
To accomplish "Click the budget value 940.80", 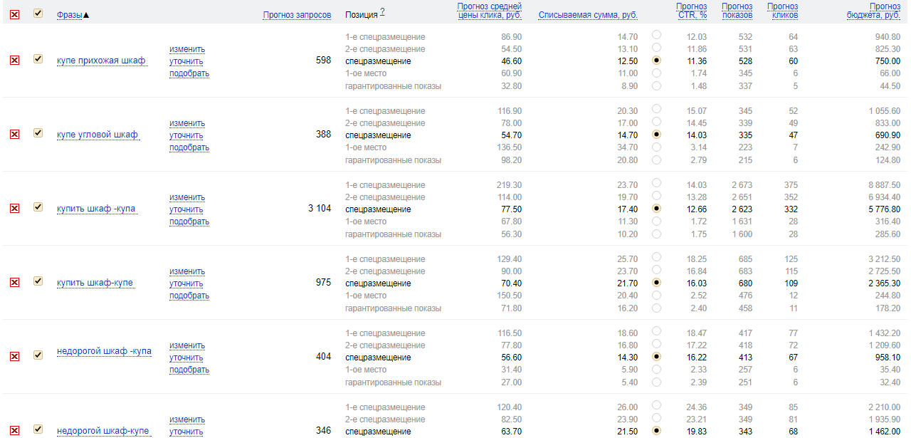I will point(887,37).
